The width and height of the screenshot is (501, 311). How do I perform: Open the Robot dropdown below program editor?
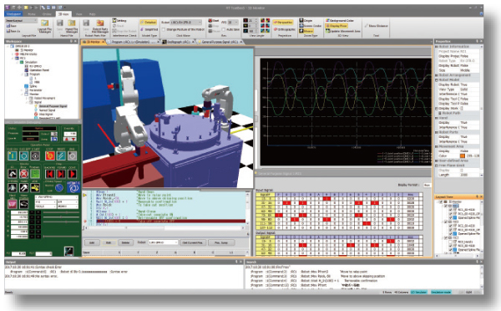pyautogui.click(x=163, y=242)
